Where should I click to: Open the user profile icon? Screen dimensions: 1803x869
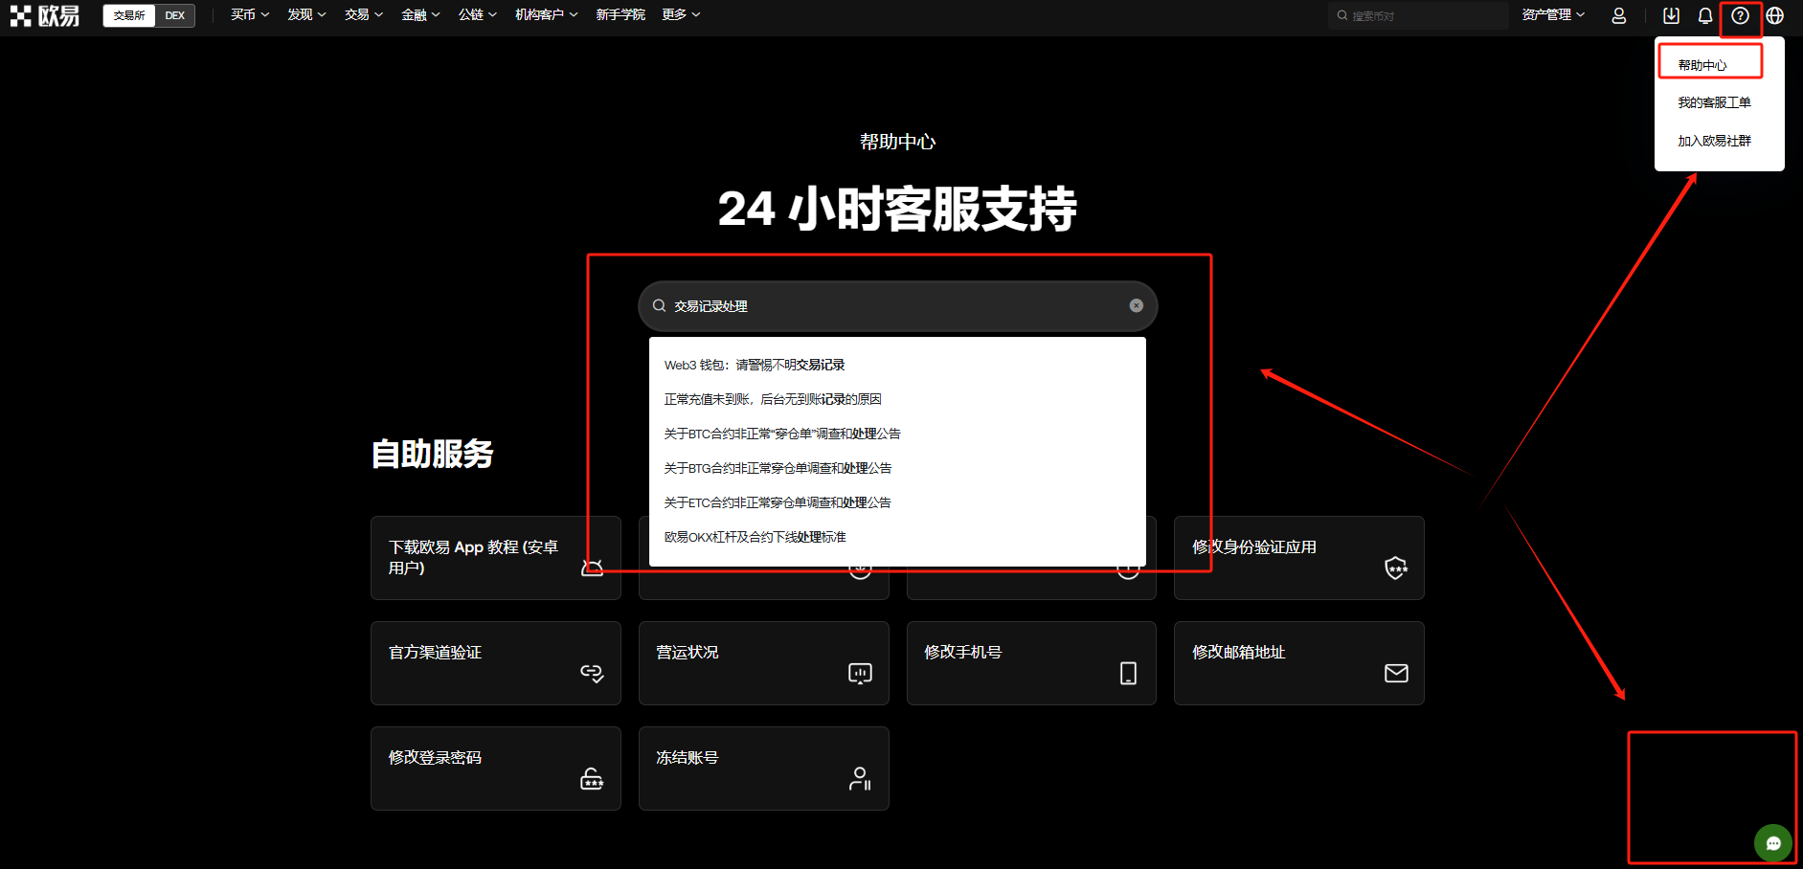(x=1618, y=15)
